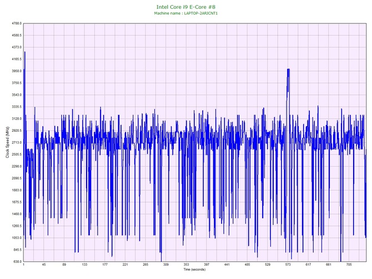
Task: Click the x-axis tick label 1
Action: (23, 265)
